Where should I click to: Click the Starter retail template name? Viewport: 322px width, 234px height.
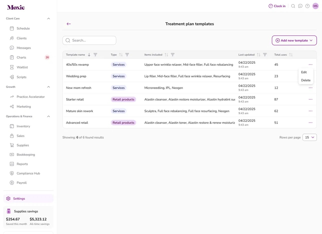tap(75, 99)
